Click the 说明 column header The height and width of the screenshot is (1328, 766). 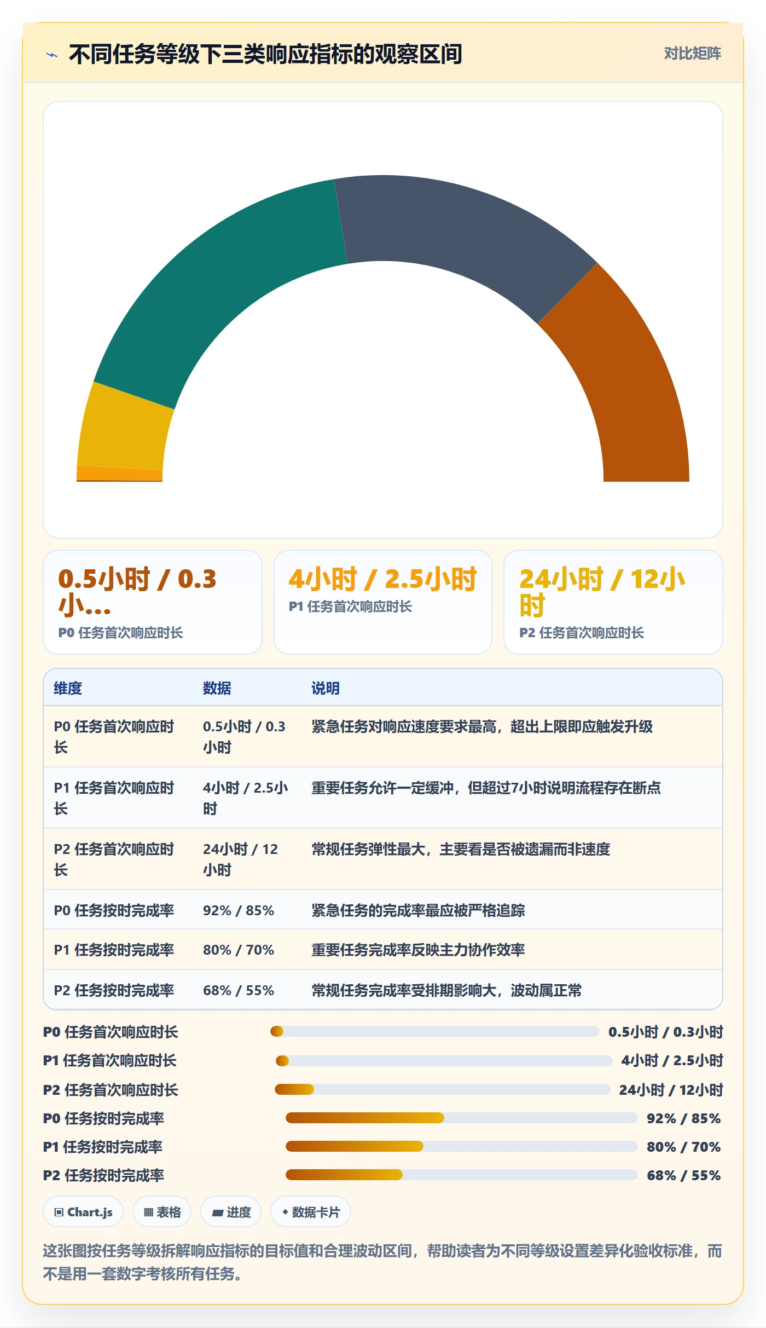[326, 688]
